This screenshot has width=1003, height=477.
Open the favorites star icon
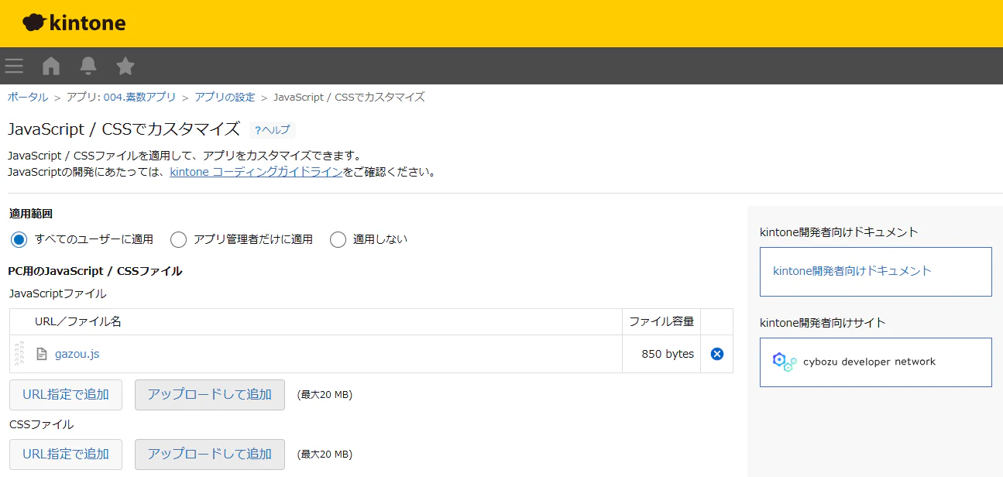pos(125,66)
